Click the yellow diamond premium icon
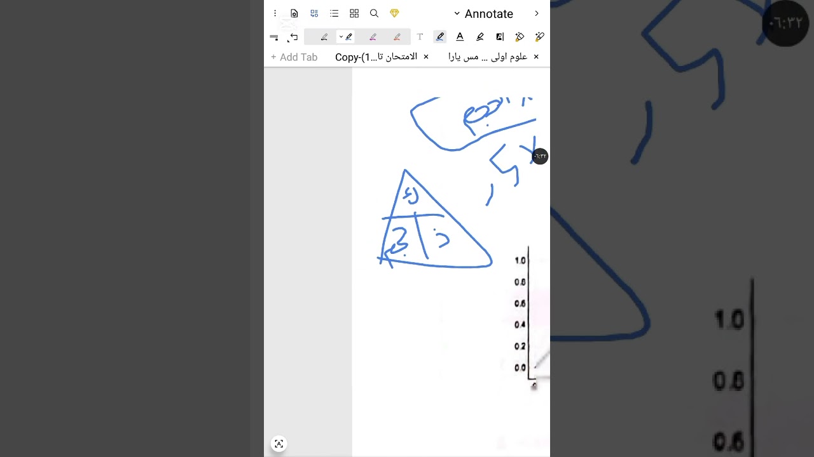The height and width of the screenshot is (457, 814). (394, 13)
